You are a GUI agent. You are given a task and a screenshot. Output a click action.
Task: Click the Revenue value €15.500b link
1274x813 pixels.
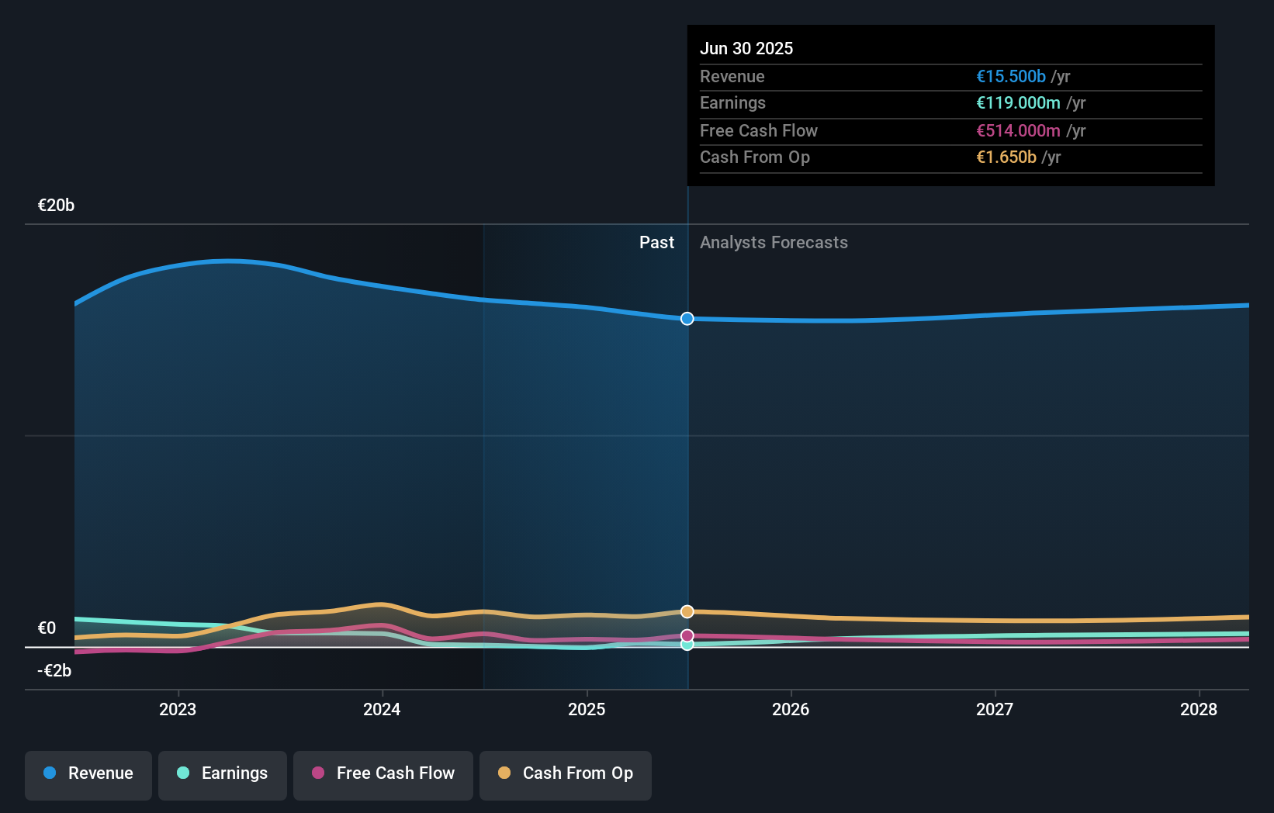point(1010,77)
